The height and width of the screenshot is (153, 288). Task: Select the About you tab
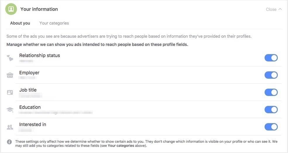(20, 23)
